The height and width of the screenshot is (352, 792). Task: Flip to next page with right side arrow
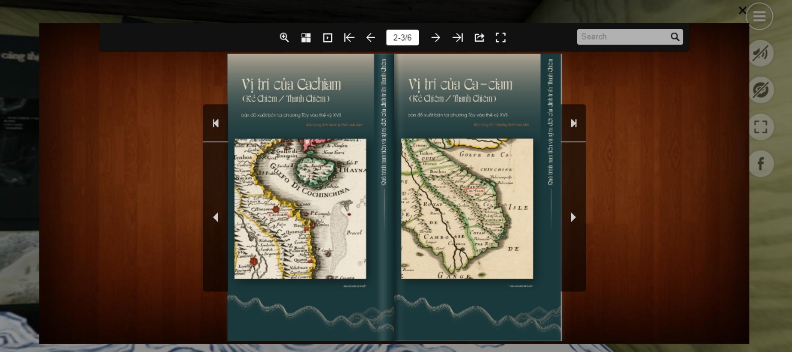pos(574,217)
